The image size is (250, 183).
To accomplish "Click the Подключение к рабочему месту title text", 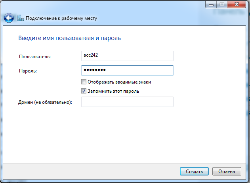I will (x=61, y=18).
